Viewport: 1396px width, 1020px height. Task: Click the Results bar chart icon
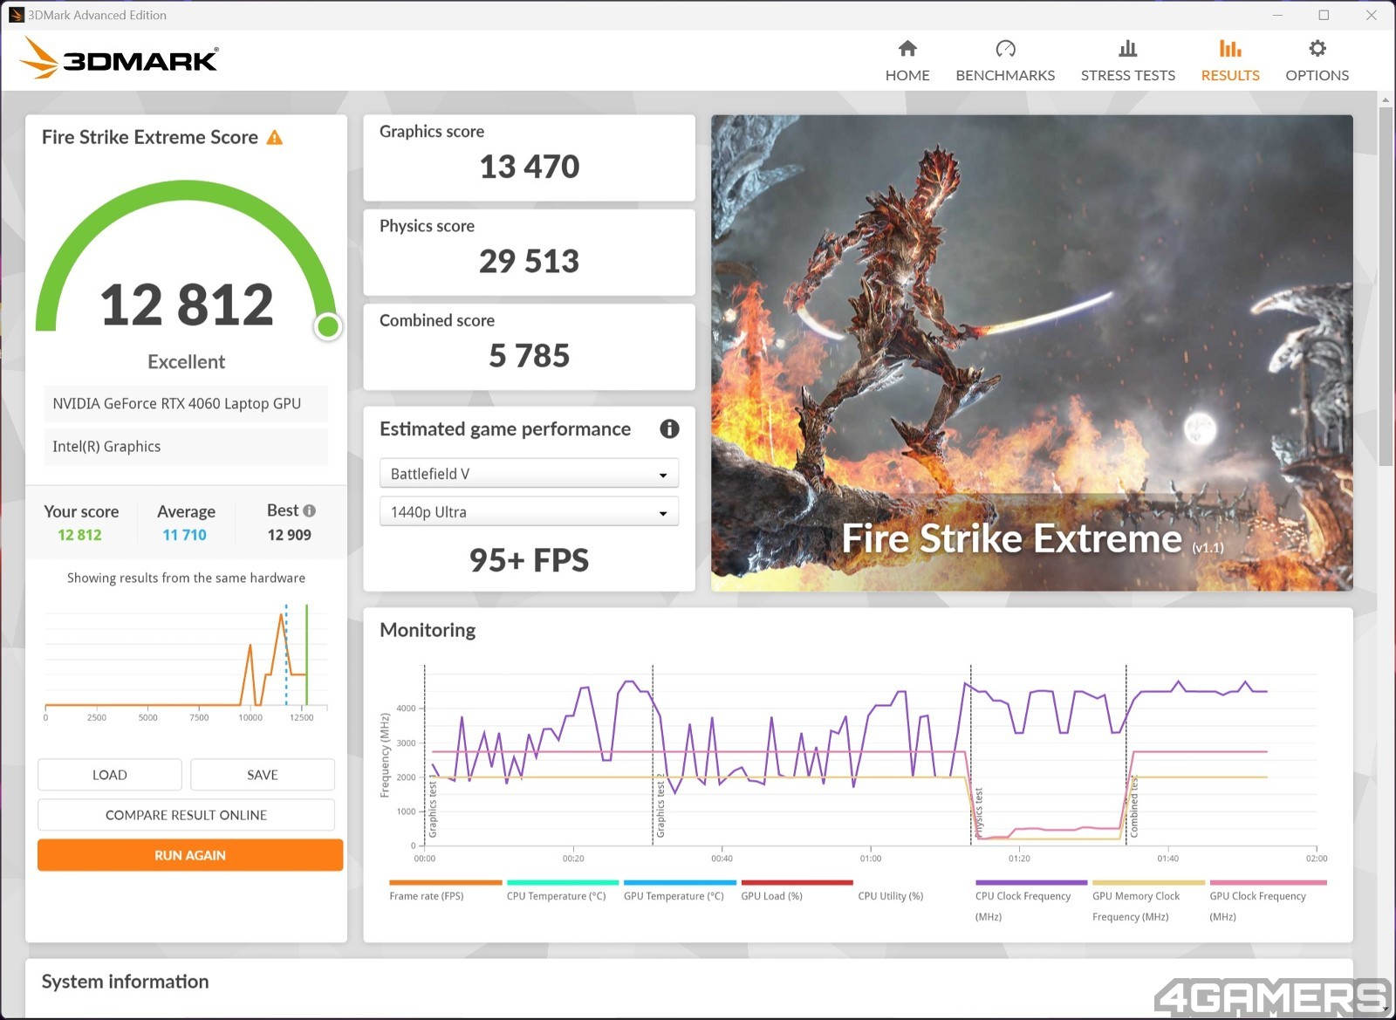click(1230, 48)
